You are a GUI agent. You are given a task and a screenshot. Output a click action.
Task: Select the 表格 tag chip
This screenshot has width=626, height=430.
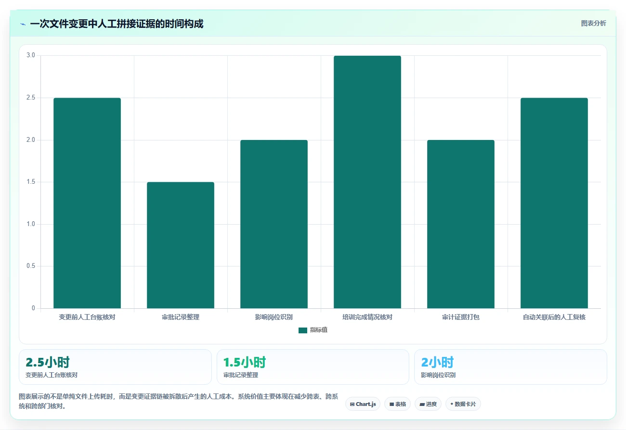(398, 404)
